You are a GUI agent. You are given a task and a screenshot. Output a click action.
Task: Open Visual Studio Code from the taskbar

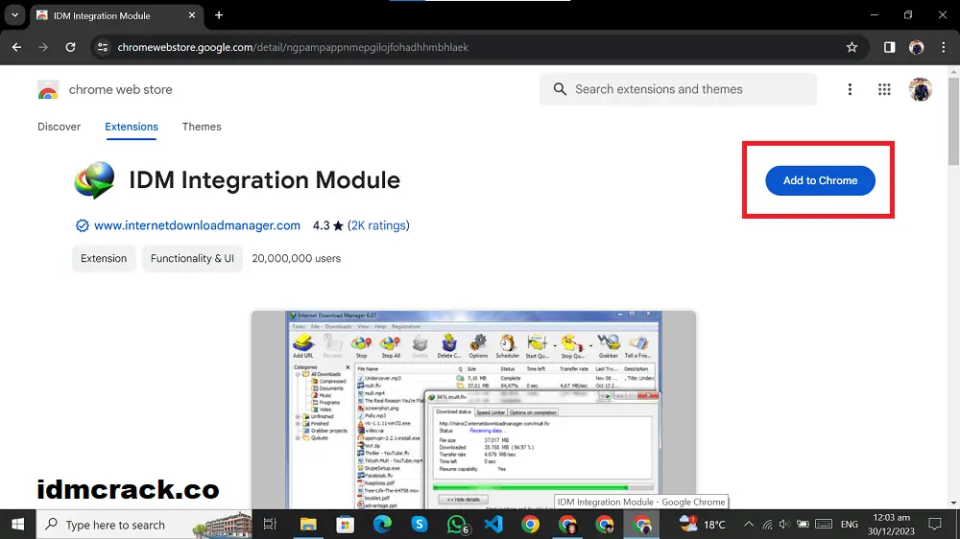493,525
